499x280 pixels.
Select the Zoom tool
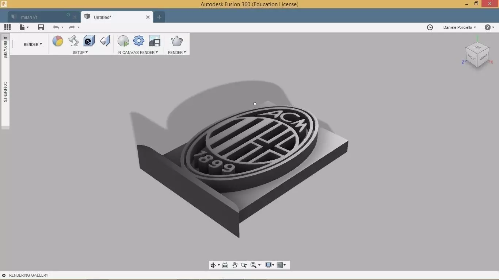pos(244,265)
